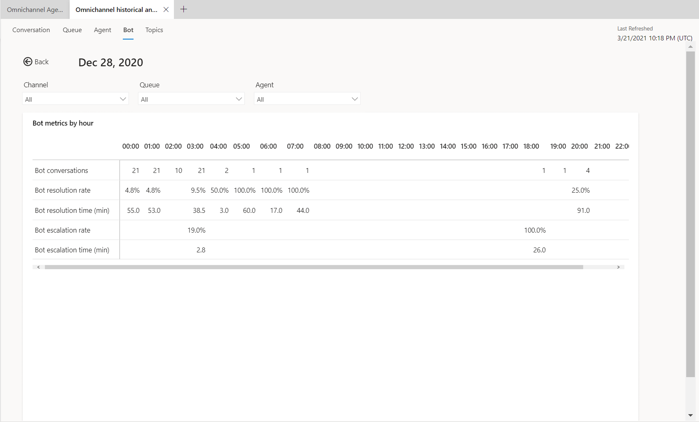Click the horizontal scrollbar thumb of table
699x422 pixels.
tap(314, 267)
